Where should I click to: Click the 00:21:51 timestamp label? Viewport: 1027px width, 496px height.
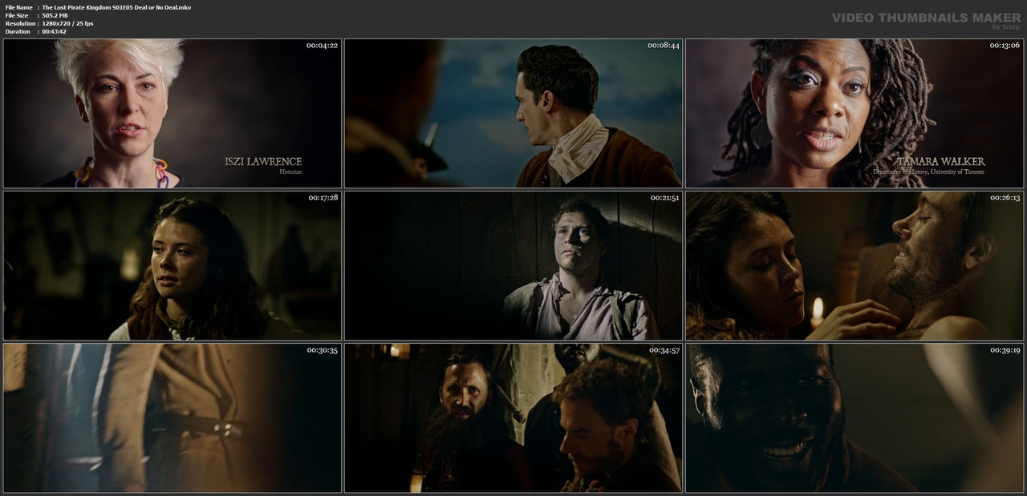click(x=664, y=197)
